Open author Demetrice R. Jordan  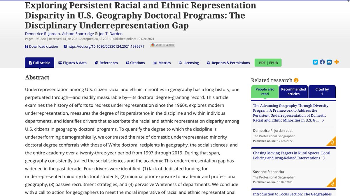(43, 34)
